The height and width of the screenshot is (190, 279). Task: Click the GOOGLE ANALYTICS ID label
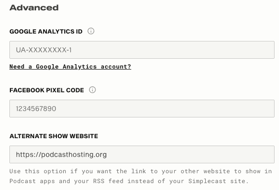tap(46, 32)
